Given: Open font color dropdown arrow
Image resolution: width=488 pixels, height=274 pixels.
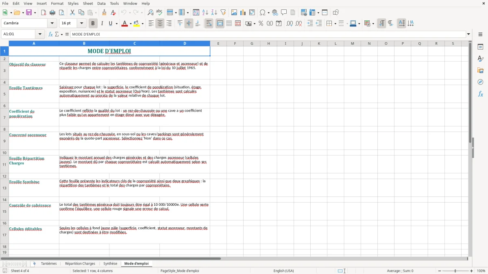Looking at the screenshot, I should 130,24.
